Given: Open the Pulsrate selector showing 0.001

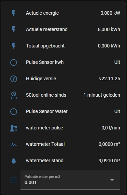Looking at the screenshot, I should coord(70,180).
